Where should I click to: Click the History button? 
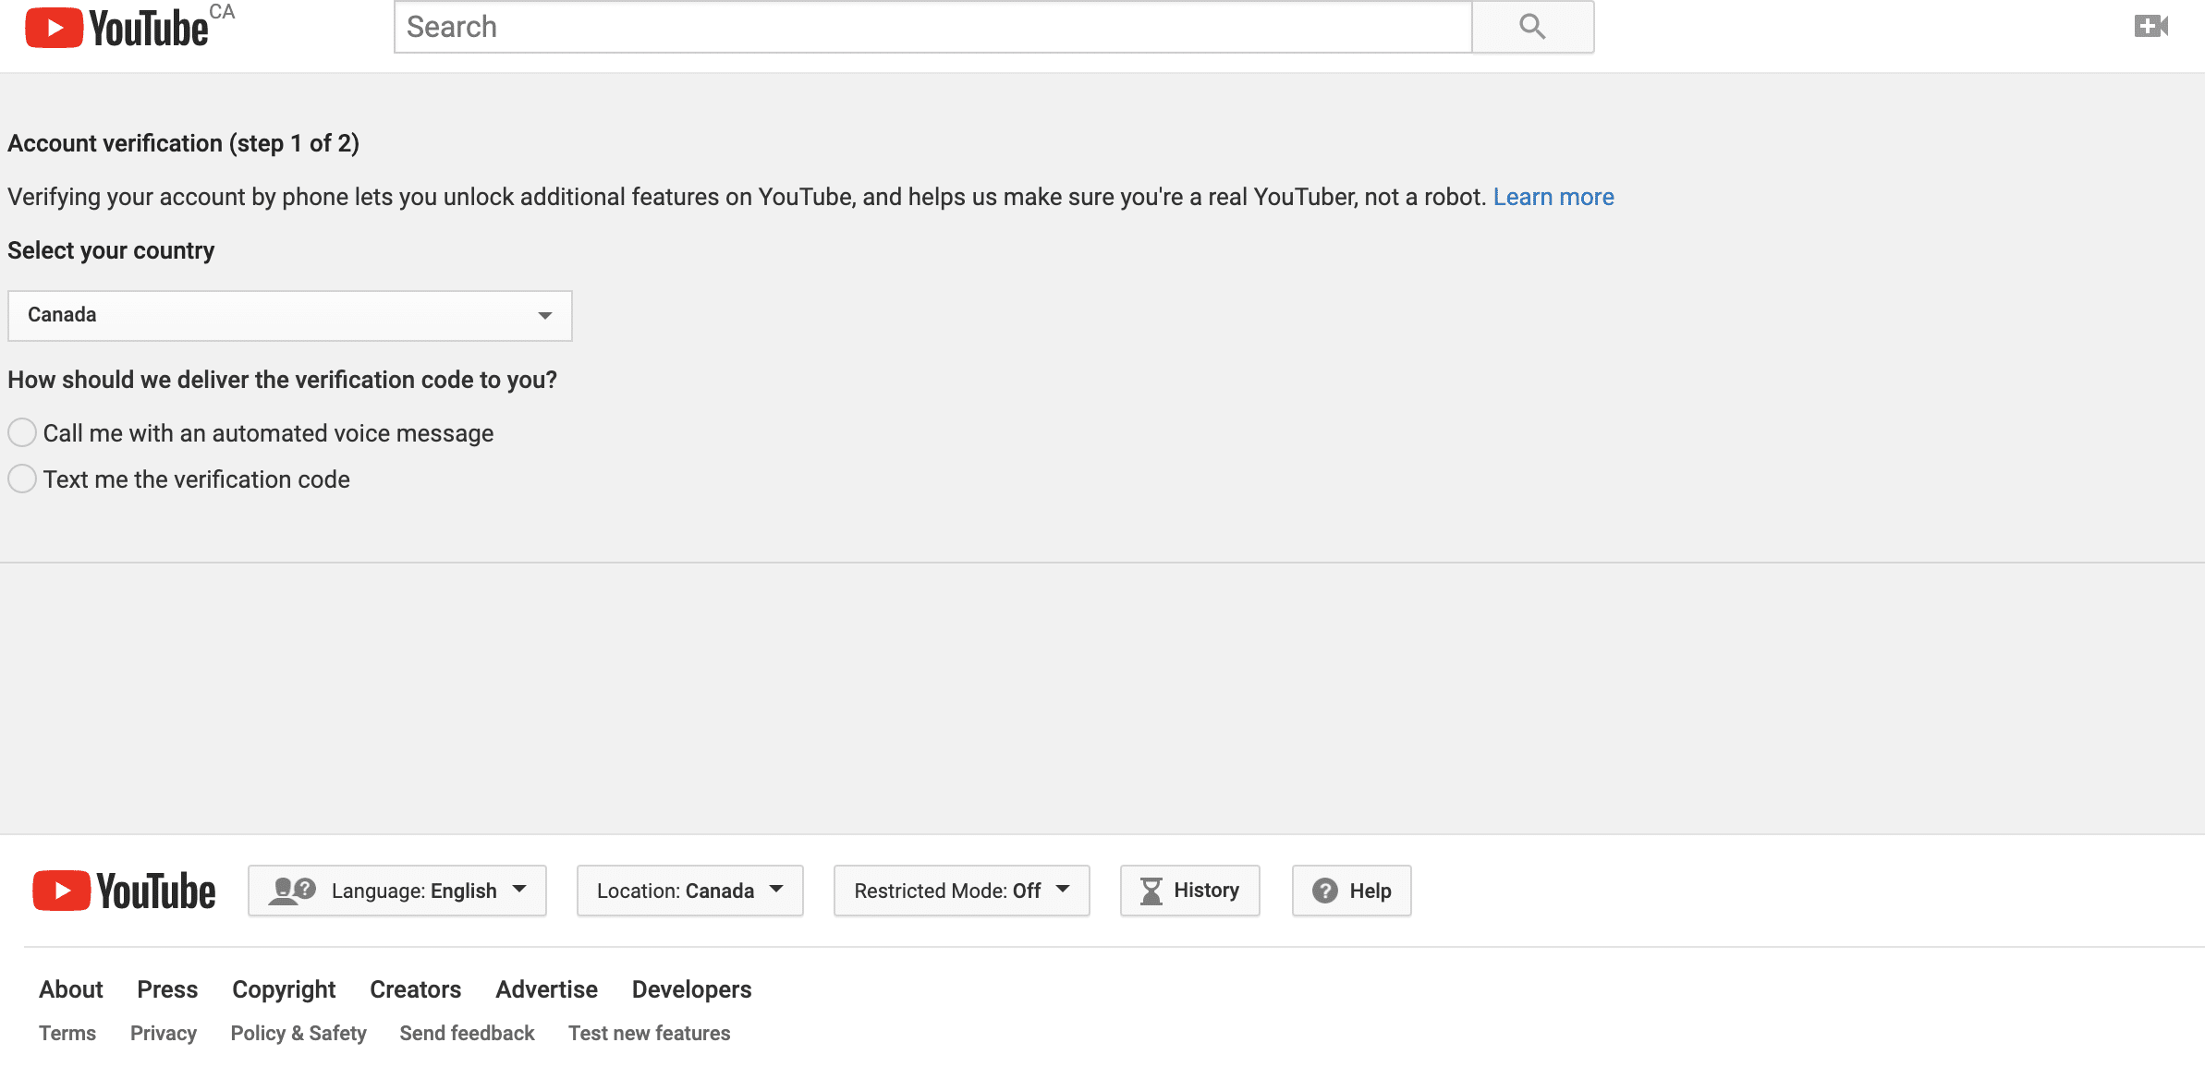point(1190,890)
